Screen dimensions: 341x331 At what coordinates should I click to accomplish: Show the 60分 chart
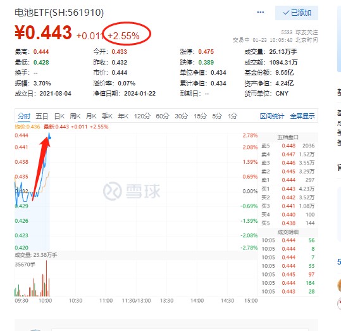click(163, 116)
